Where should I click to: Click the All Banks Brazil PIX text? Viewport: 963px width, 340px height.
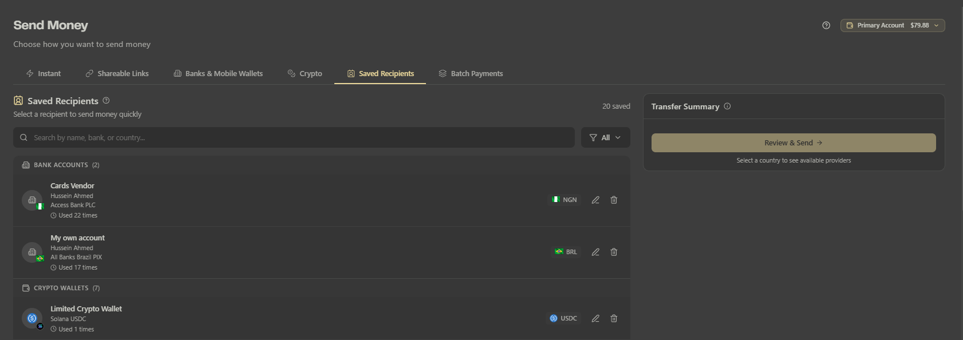click(x=76, y=257)
